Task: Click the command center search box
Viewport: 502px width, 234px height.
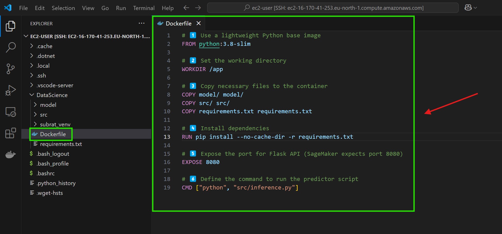Action: 333,8
